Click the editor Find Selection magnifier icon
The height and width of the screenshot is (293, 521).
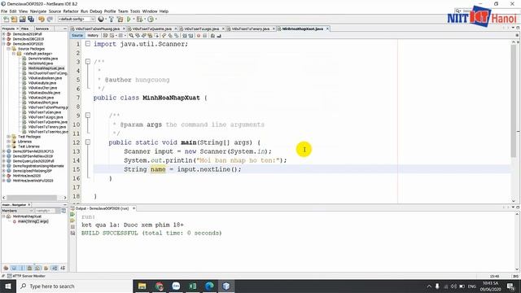[131, 36]
